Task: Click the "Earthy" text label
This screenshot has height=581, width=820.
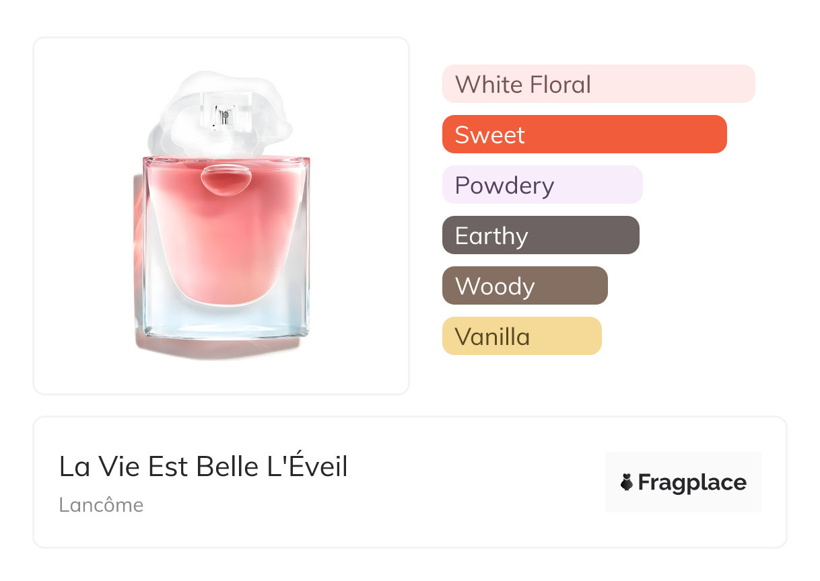Action: point(491,236)
